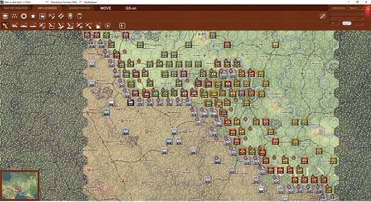Select the naval transport ship icon

click(24, 26)
